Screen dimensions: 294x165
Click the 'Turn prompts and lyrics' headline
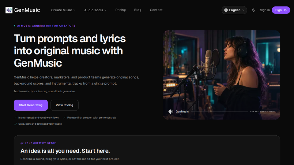coord(70,50)
